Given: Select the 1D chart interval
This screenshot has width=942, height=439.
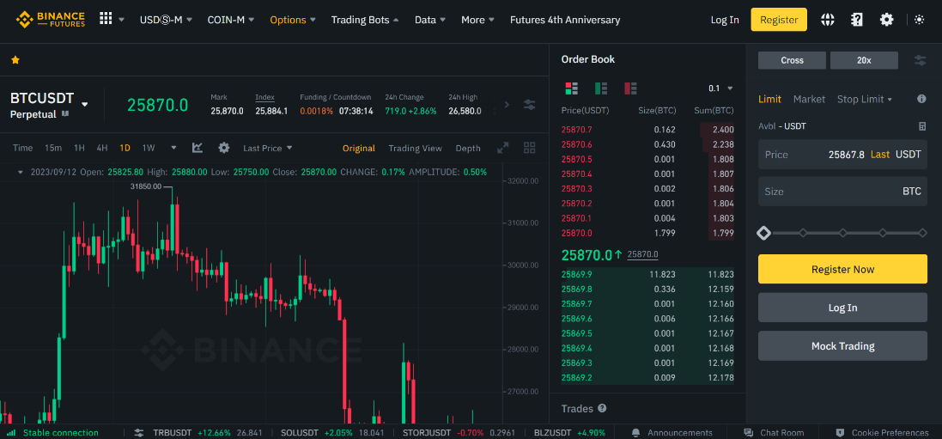Looking at the screenshot, I should coord(125,148).
